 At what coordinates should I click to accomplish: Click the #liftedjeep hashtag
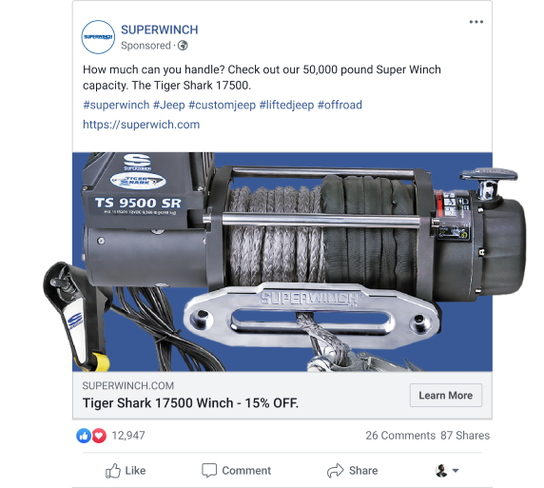click(286, 105)
